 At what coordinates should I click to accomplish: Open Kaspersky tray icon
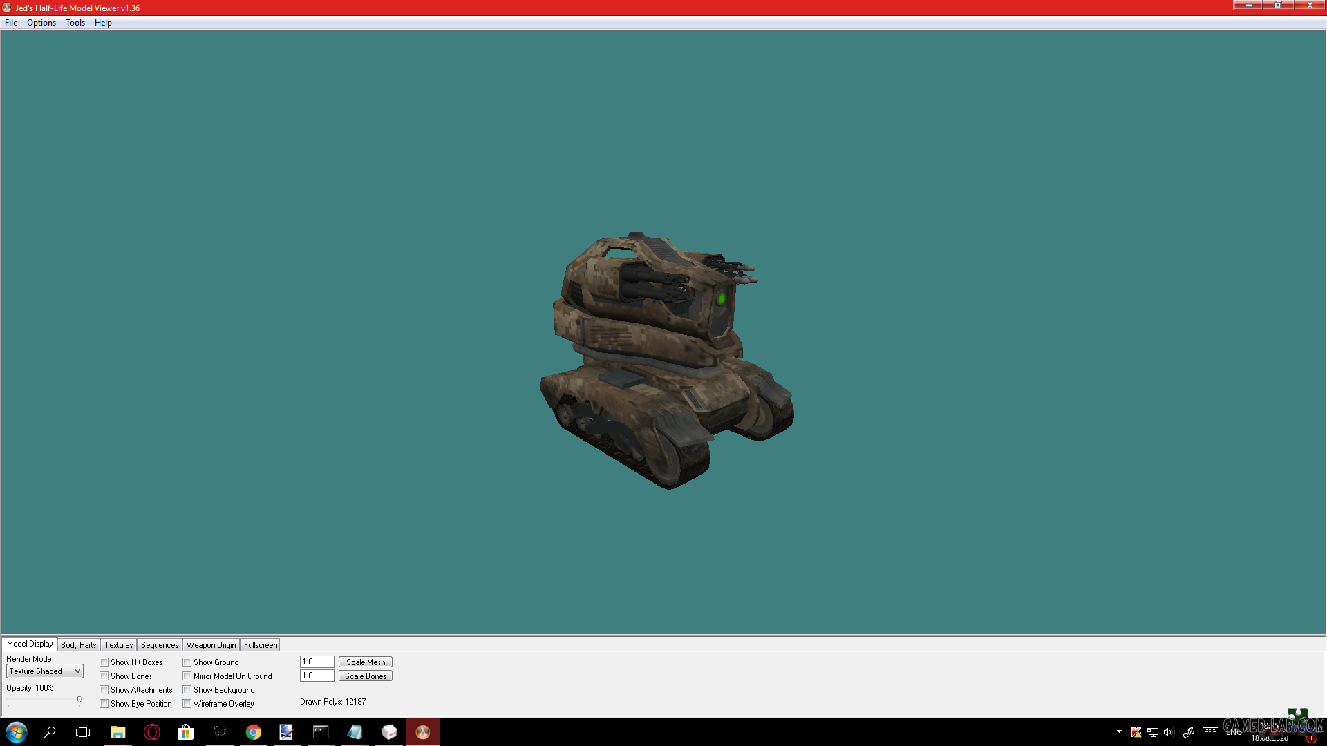(x=1136, y=732)
